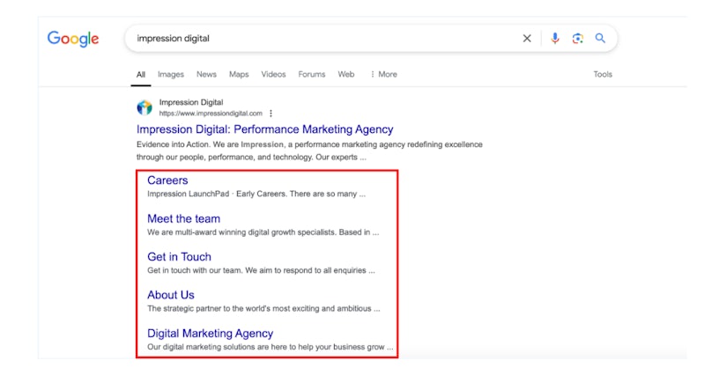The width and height of the screenshot is (719, 375).
Task: Open the Get in Touch sitelink
Action: [179, 257]
